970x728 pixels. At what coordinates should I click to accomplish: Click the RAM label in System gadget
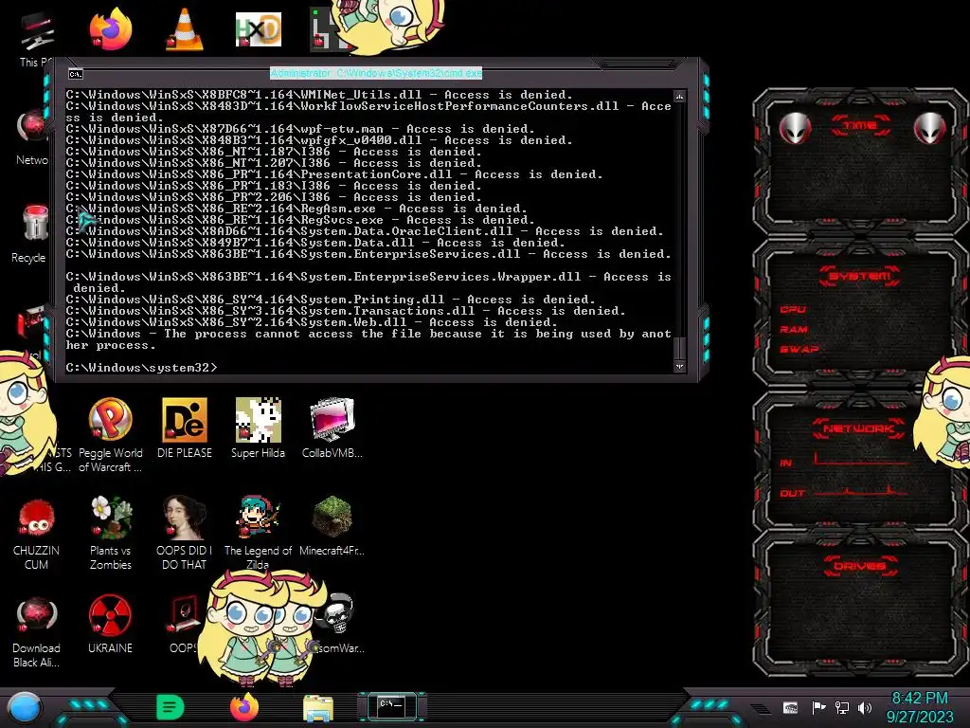point(794,329)
